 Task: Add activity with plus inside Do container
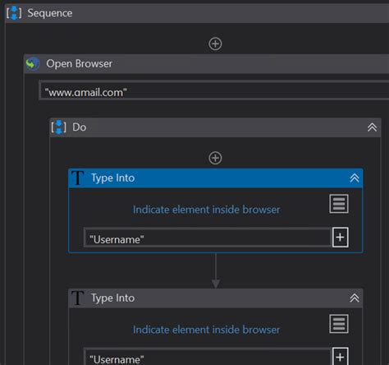(215, 158)
